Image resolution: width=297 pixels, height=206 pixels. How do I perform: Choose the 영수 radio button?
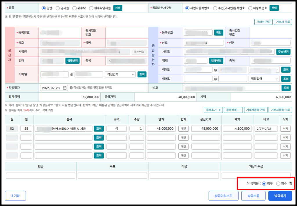[278, 183]
